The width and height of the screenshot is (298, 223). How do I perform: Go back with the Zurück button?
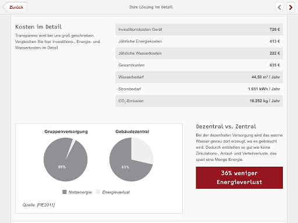click(15, 8)
